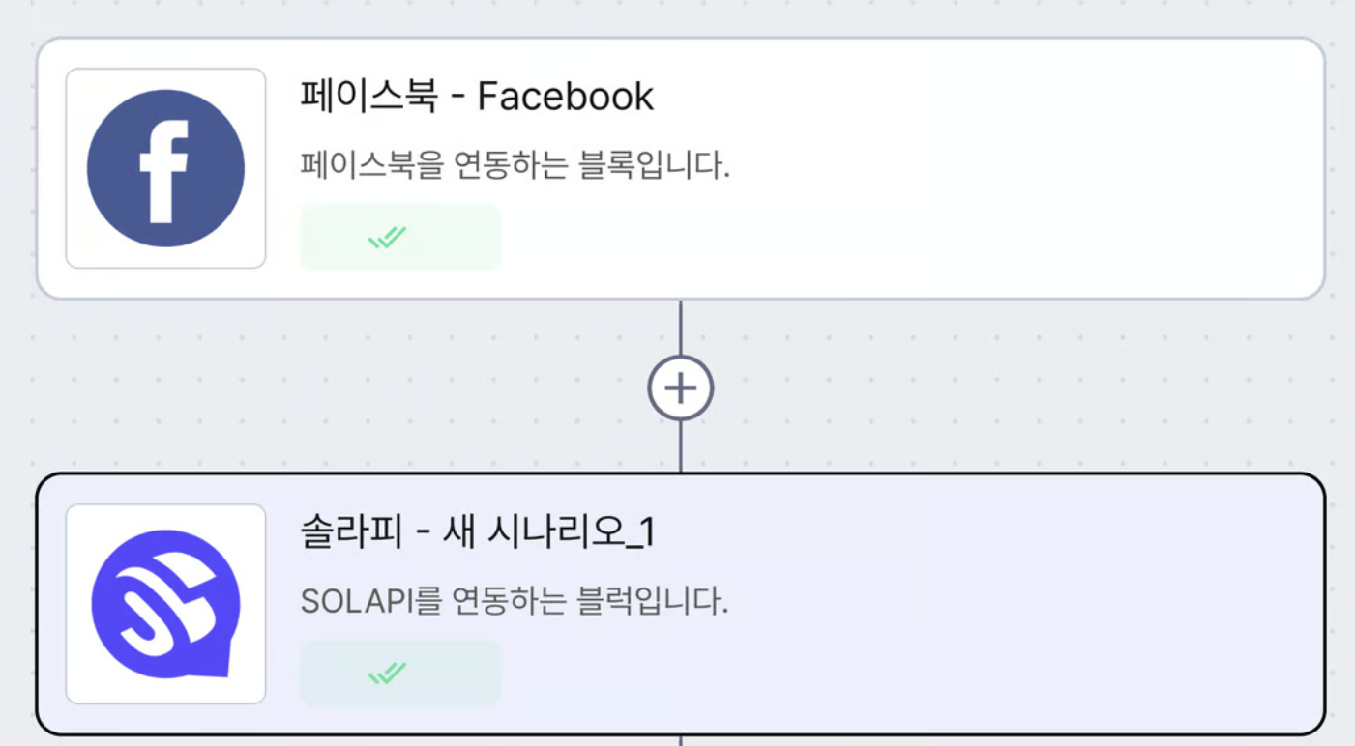The width and height of the screenshot is (1355, 746).
Task: Click the pale green status badge under SOLAPI
Action: [x=400, y=673]
